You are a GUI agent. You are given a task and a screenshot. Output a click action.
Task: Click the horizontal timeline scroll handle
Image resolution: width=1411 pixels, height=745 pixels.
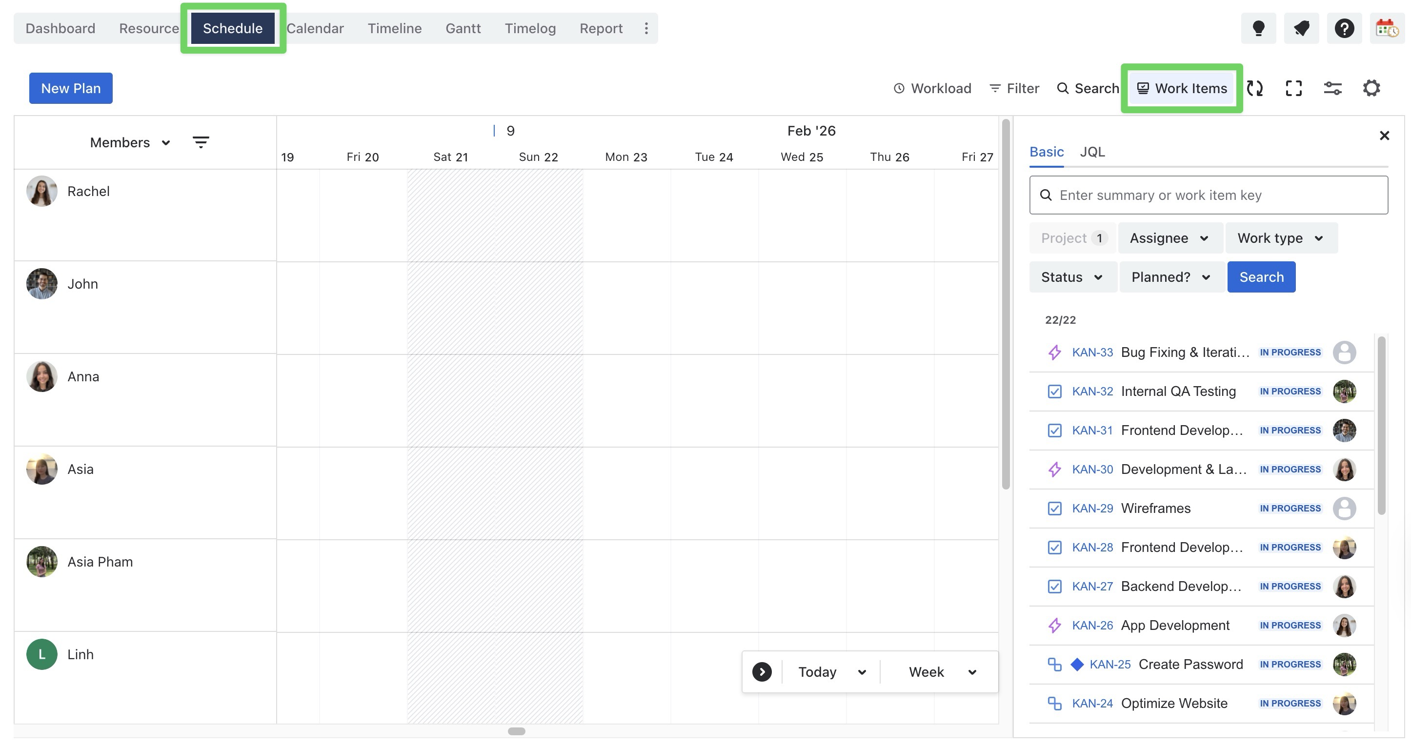pyautogui.click(x=516, y=731)
